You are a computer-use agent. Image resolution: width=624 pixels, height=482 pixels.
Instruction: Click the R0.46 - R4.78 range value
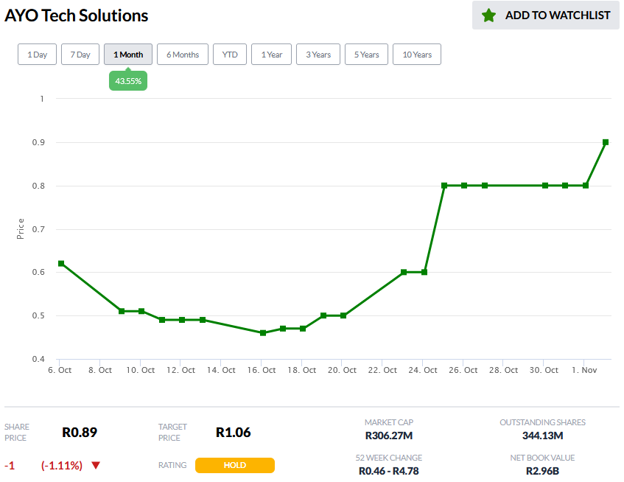[389, 471]
